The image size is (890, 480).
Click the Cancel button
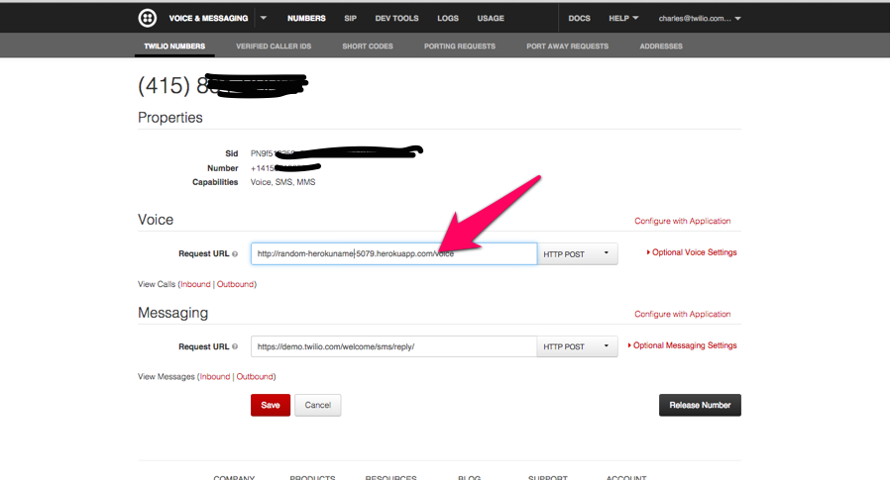pyautogui.click(x=318, y=405)
